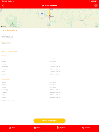Select Monday row under Pickup Hours
Screen dimensions: 99x132
[x=49, y=85]
